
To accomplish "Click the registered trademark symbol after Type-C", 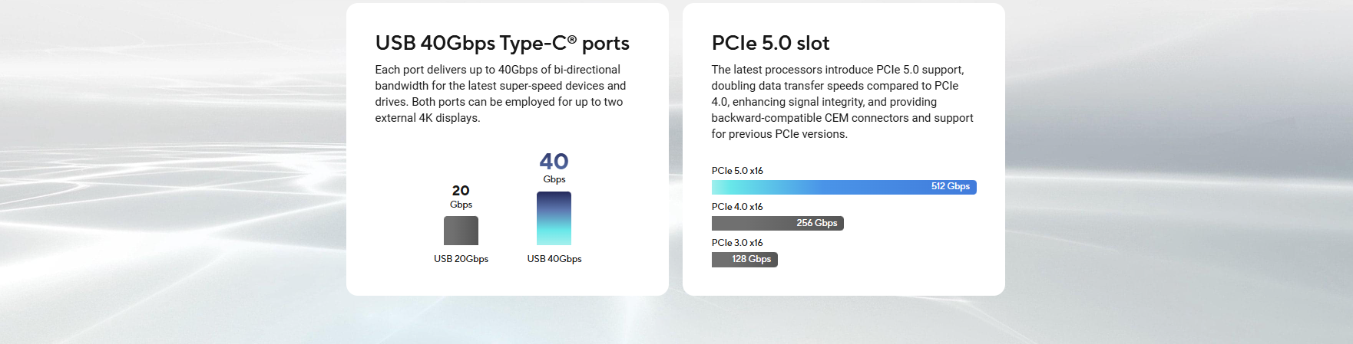I will 572,39.
